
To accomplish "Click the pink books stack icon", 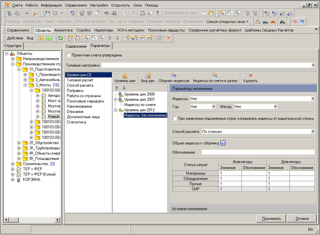I will 294,22.
